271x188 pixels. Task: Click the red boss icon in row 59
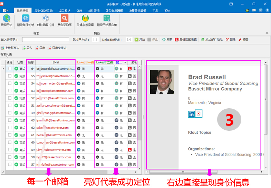click(130, 150)
